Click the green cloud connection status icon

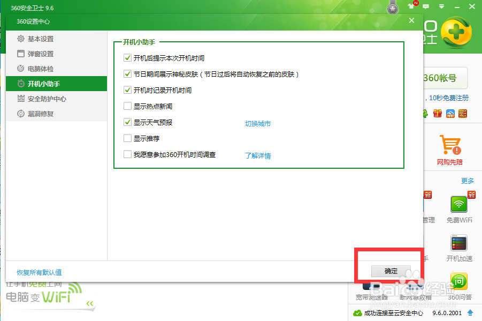click(x=357, y=313)
